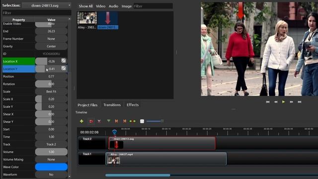
Task: Click the project files Filter field
Action: tap(153, 6)
